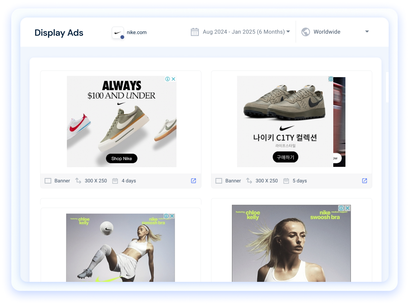Click the 구매하기 button in Korean ad

click(286, 157)
